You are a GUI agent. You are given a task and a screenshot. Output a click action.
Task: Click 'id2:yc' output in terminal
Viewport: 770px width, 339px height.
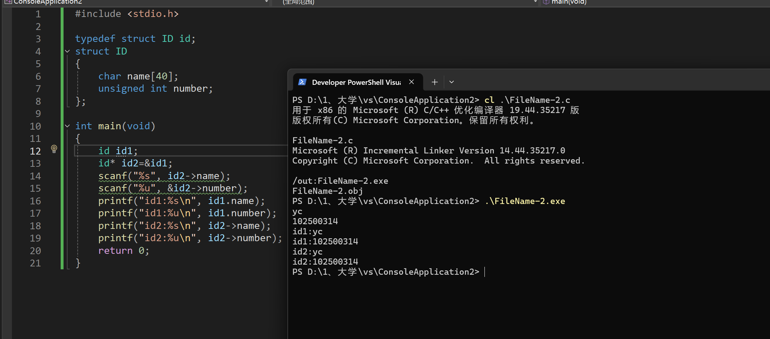307,252
